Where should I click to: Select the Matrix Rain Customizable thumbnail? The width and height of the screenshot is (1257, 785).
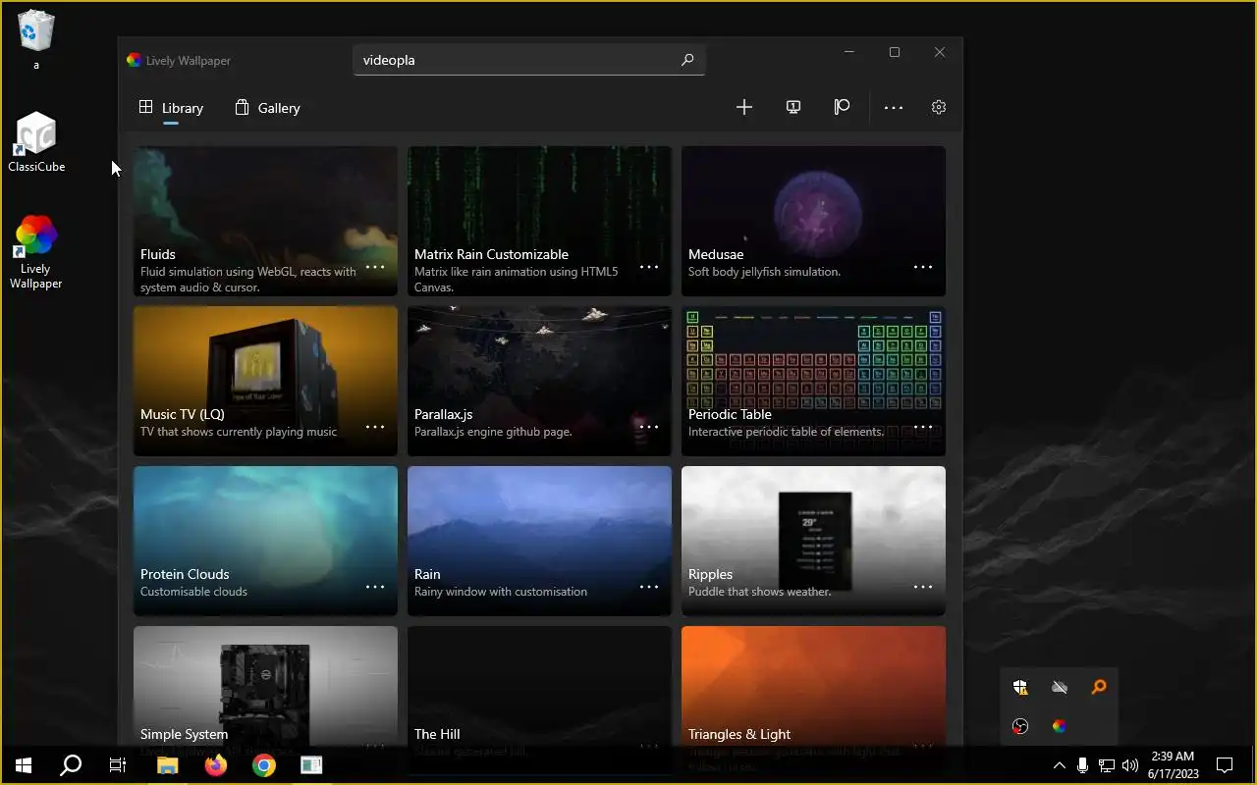[539, 221]
